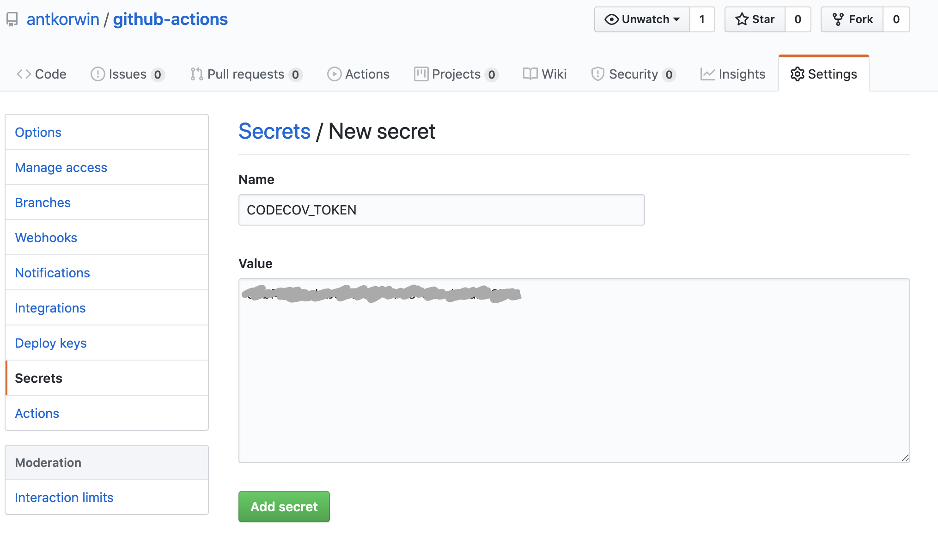The height and width of the screenshot is (539, 938).
Task: Click the Wiki tab icon
Action: click(x=529, y=73)
